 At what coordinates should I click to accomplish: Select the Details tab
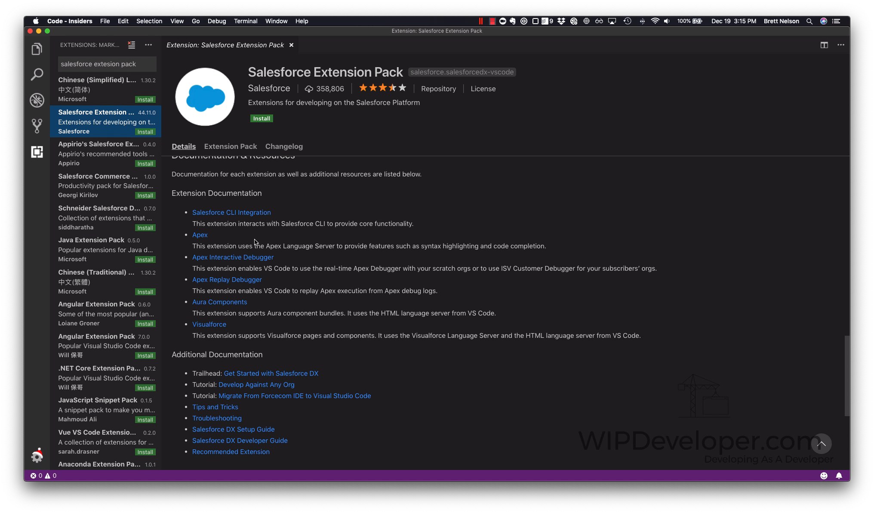pyautogui.click(x=184, y=146)
